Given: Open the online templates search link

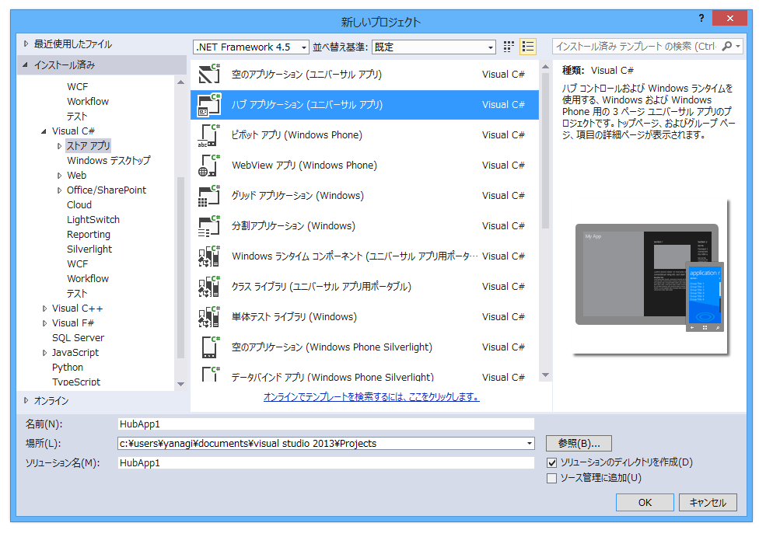Looking at the screenshot, I should tap(369, 395).
